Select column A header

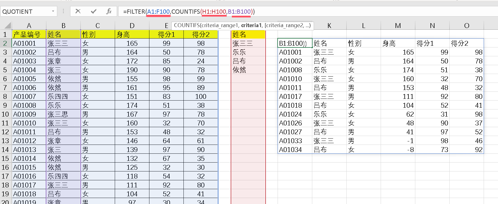pos(29,25)
